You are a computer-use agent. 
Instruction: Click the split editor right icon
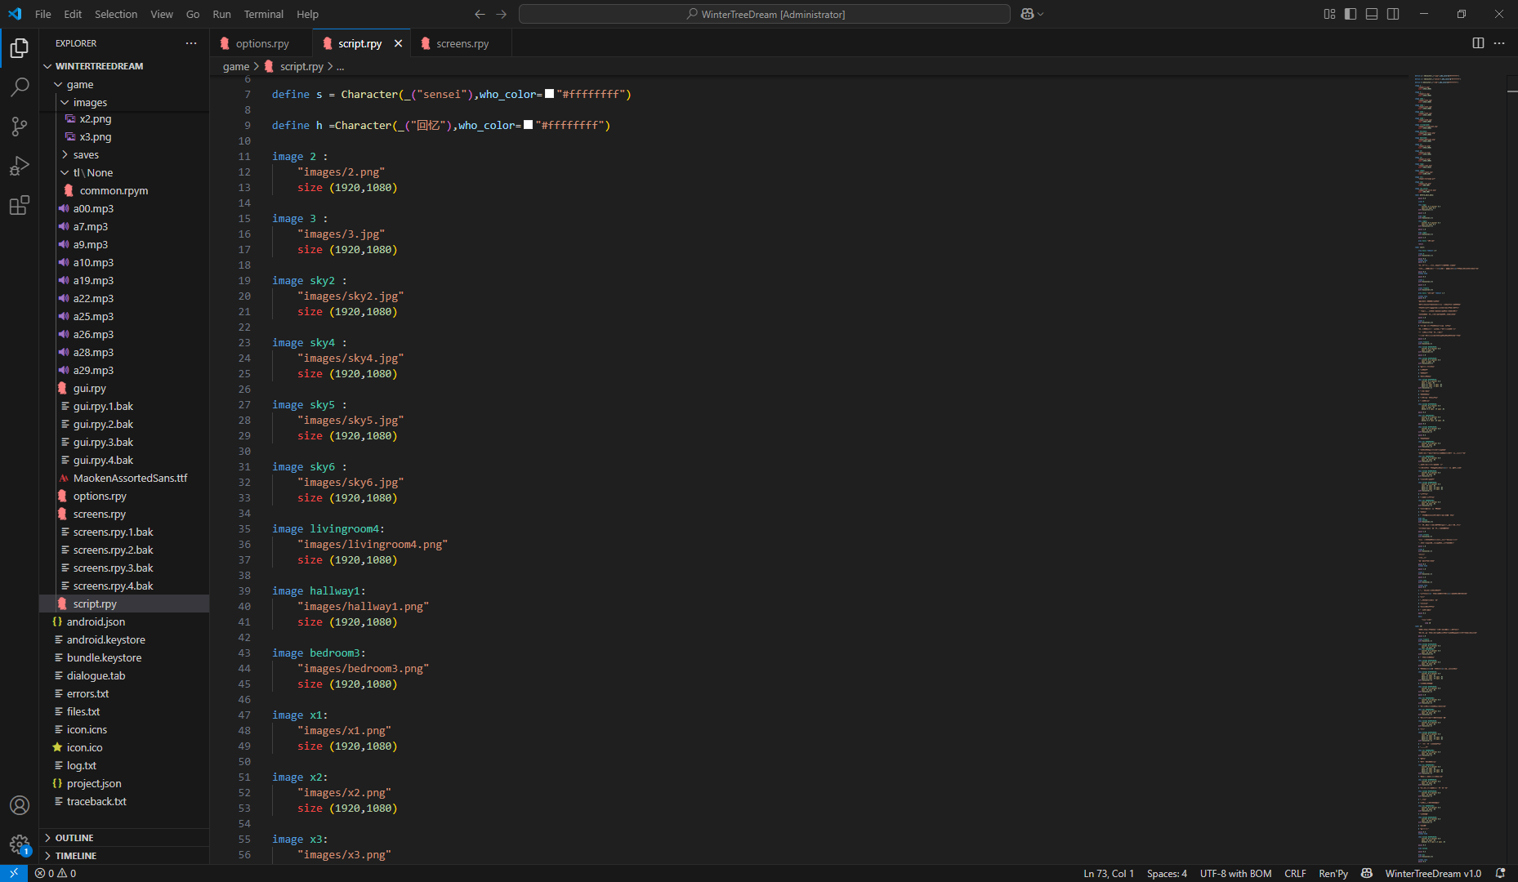pos(1478,43)
